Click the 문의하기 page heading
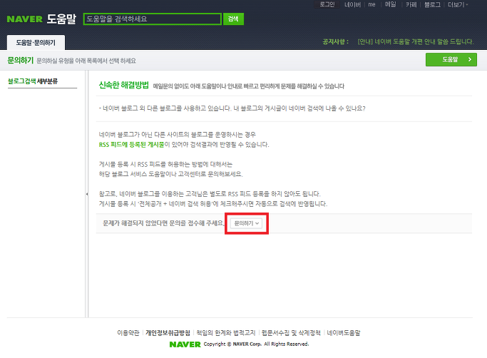 [20, 61]
